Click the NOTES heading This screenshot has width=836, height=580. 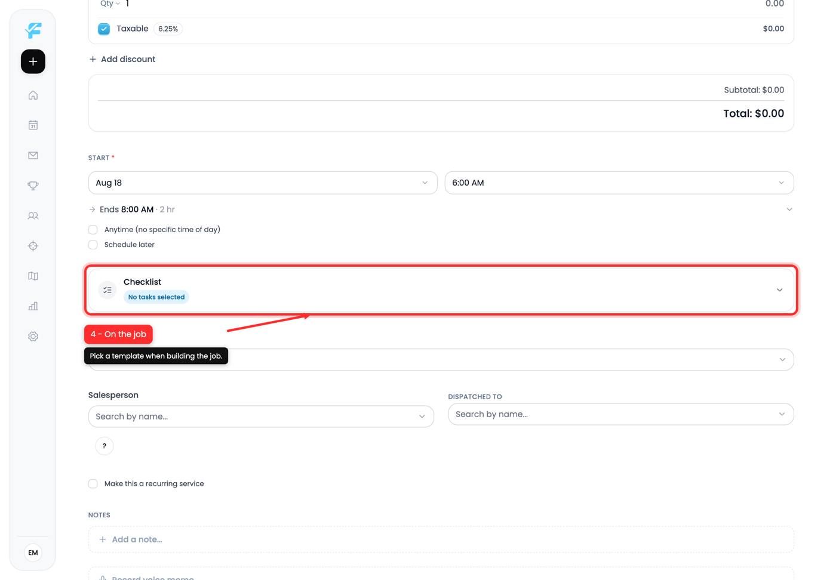[x=99, y=515]
